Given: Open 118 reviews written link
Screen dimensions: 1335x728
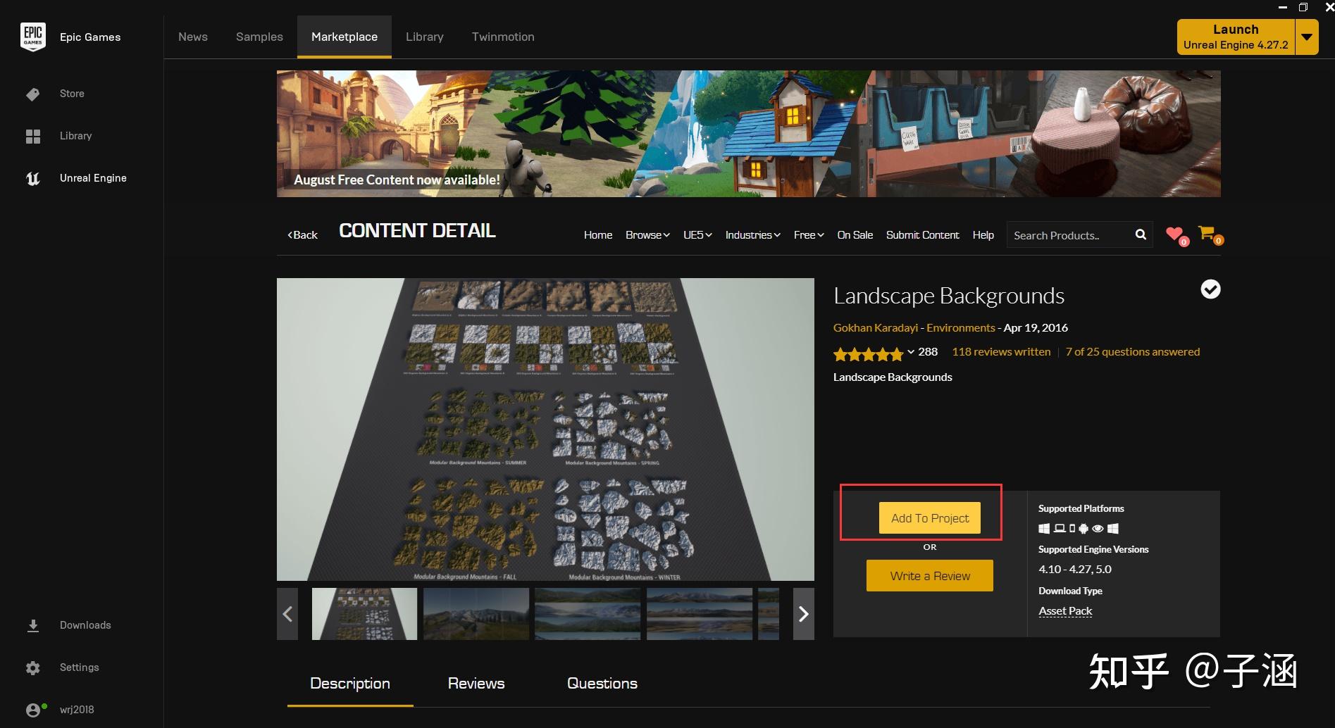Looking at the screenshot, I should (1001, 352).
